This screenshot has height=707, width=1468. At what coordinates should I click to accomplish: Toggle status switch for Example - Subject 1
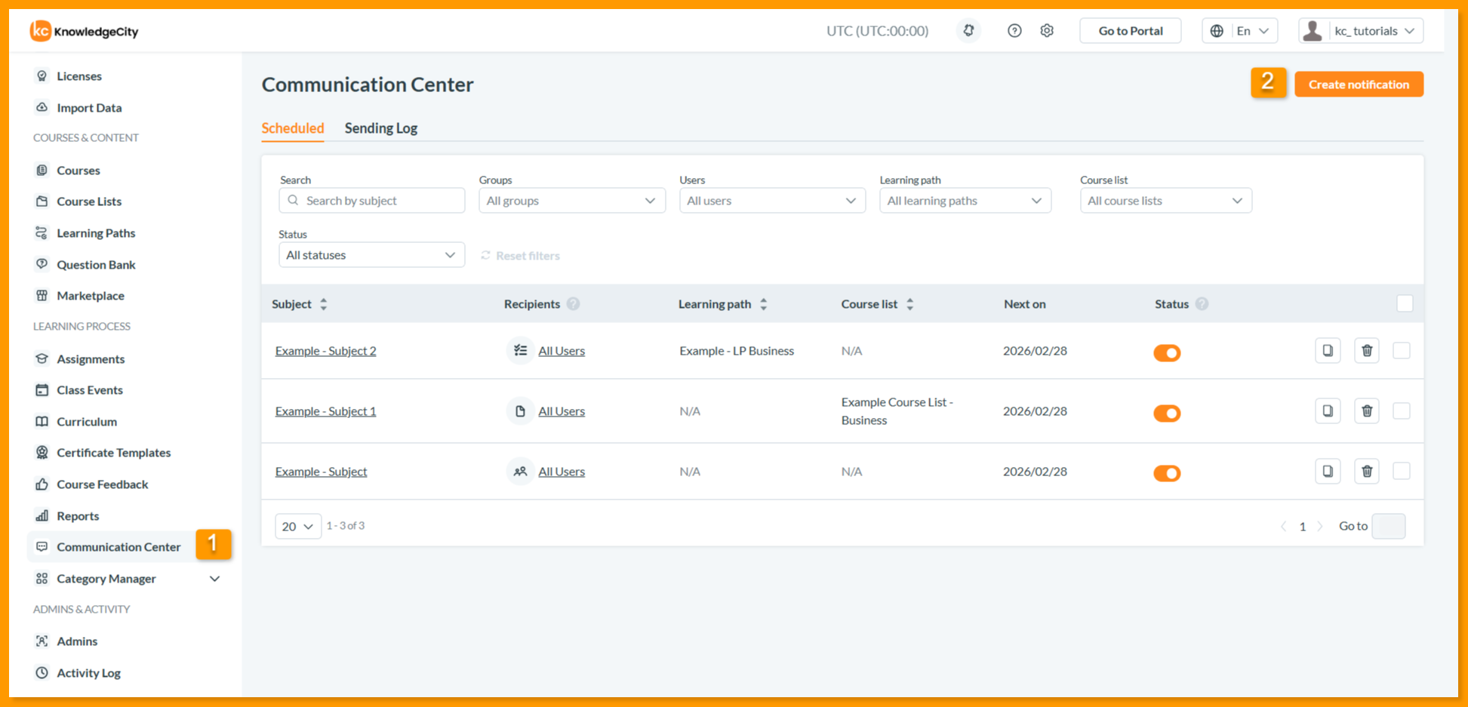click(x=1167, y=413)
